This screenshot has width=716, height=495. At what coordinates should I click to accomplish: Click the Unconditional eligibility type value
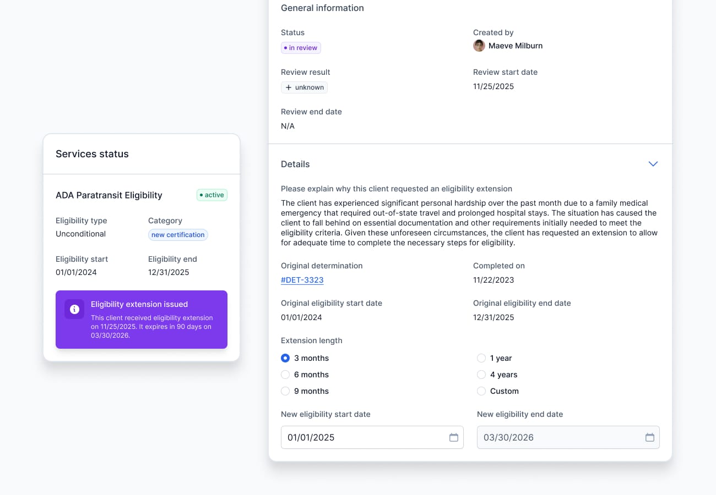pos(80,234)
